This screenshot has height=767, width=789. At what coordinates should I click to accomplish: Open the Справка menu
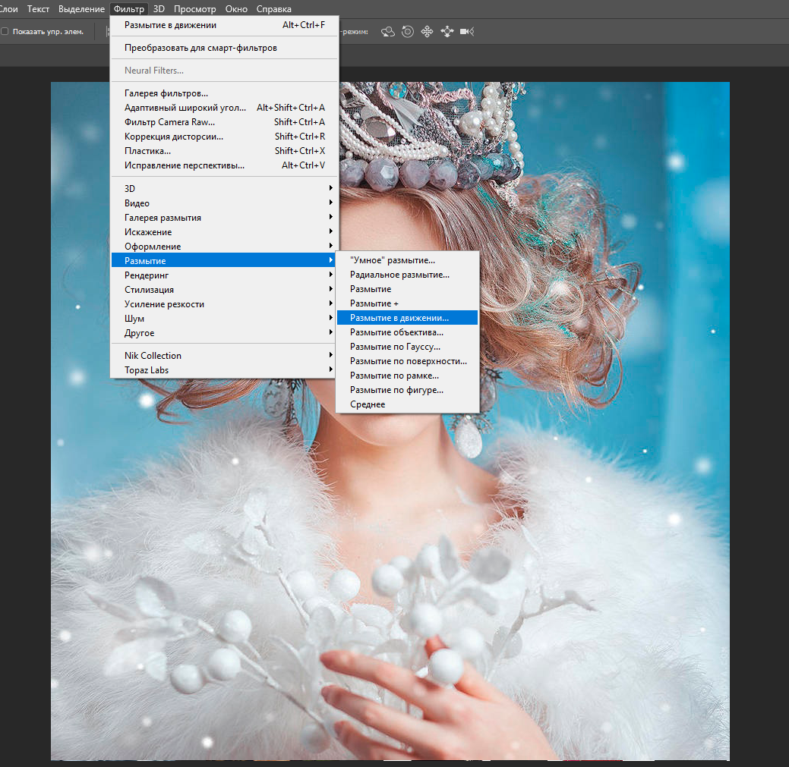273,9
